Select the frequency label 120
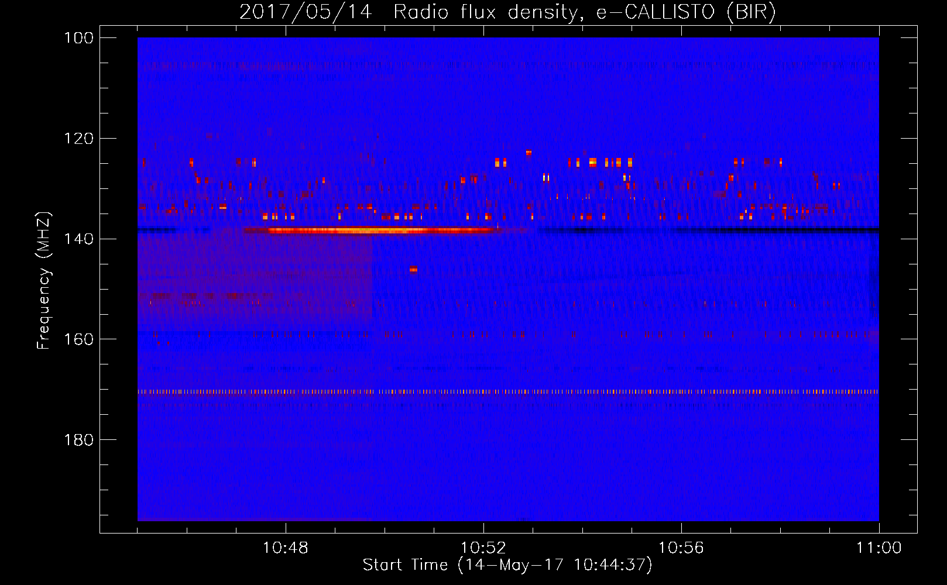 tap(80, 139)
